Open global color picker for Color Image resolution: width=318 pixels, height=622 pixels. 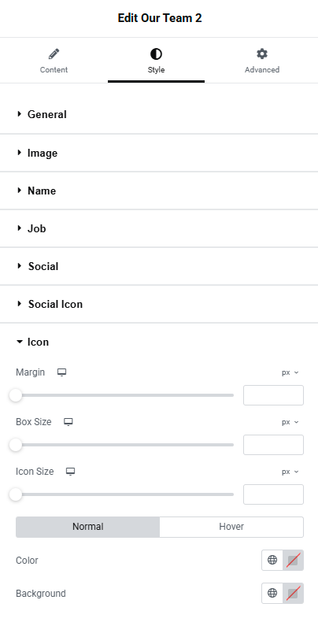point(272,560)
